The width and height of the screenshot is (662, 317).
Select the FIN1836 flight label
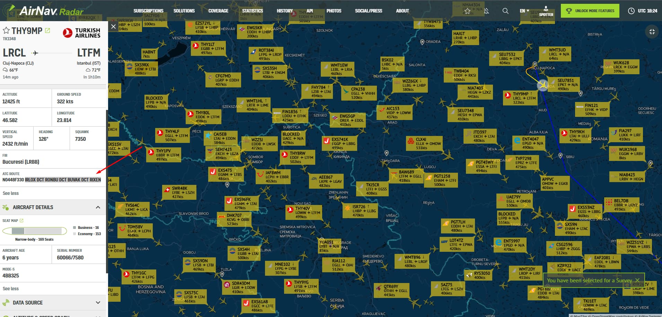[x=290, y=116]
